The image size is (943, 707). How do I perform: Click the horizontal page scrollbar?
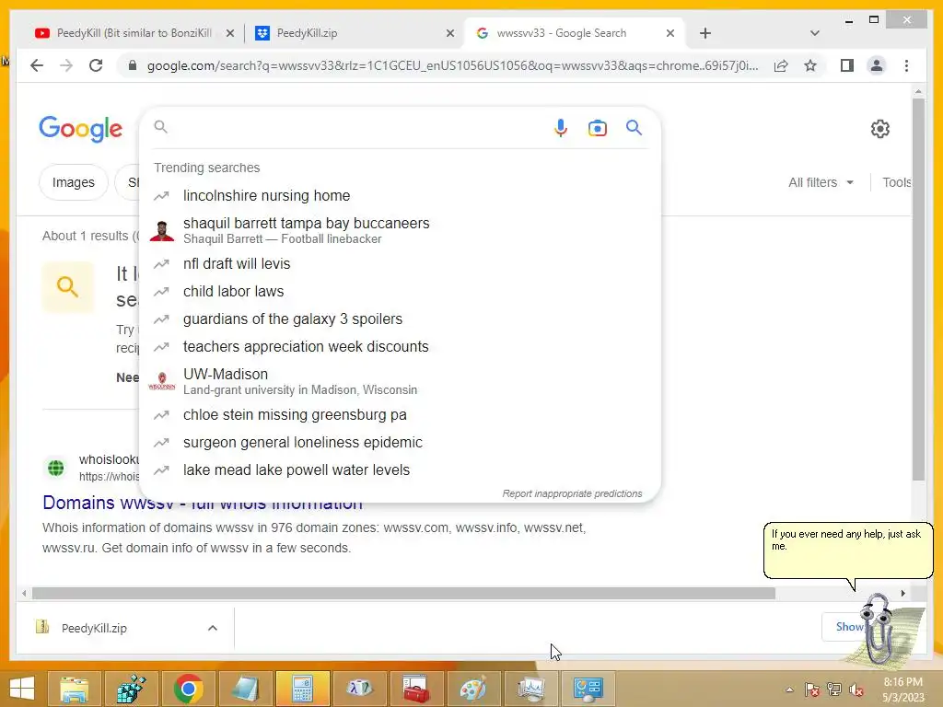pyautogui.click(x=403, y=594)
